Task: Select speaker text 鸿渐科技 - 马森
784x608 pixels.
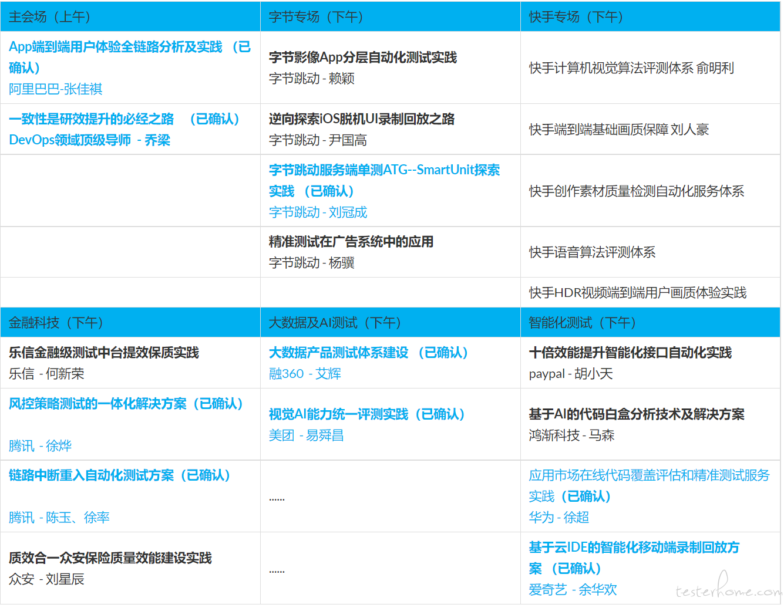Action: [571, 435]
